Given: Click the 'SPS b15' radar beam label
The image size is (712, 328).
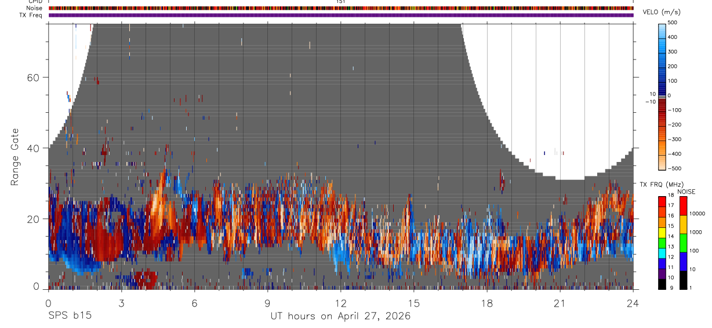Looking at the screenshot, I should click(70, 316).
